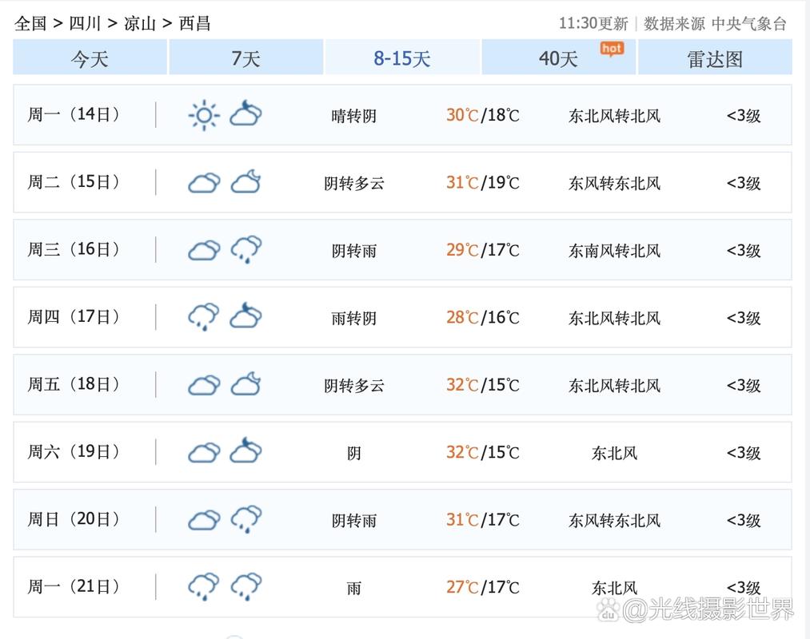Image resolution: width=810 pixels, height=639 pixels.
Task: Select the 今天 tab
Action: [90, 58]
